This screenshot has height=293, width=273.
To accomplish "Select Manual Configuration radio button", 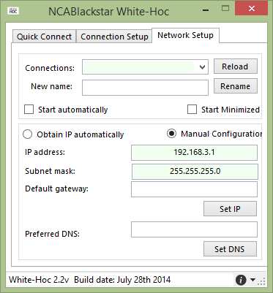I will click(x=171, y=134).
